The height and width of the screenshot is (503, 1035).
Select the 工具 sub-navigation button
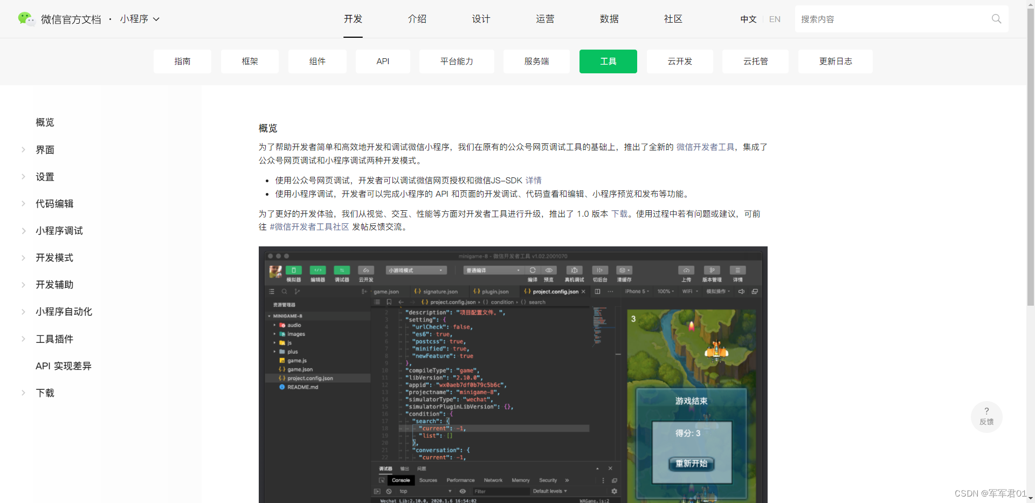[x=608, y=61]
